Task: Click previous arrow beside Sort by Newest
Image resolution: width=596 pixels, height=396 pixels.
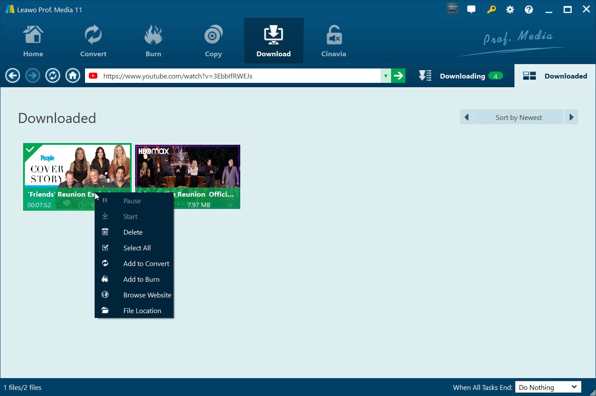Action: (467, 117)
